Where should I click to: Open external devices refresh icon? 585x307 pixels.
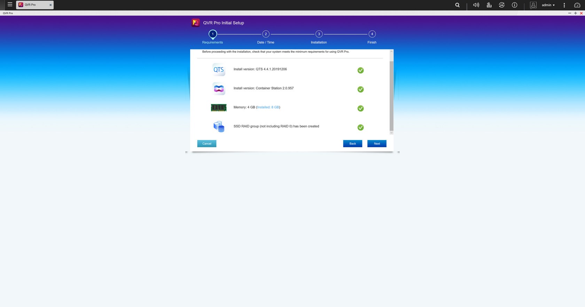pos(502,5)
